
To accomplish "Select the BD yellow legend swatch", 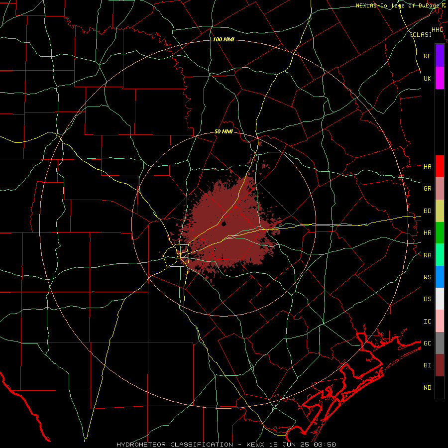I will [x=440, y=211].
